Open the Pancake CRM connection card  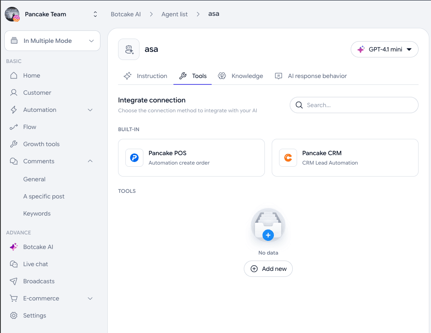pos(345,158)
